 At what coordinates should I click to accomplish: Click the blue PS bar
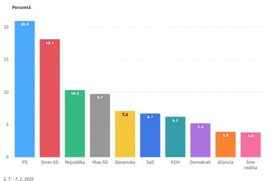click(24, 90)
